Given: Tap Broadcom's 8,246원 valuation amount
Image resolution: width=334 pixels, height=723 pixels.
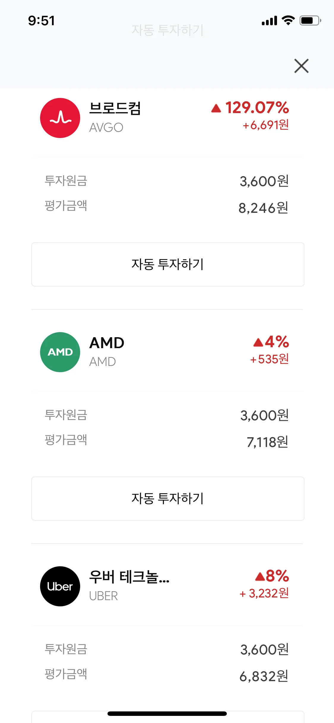Looking at the screenshot, I should pos(264,208).
